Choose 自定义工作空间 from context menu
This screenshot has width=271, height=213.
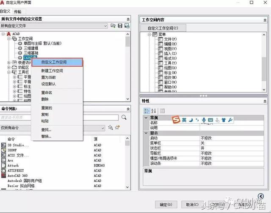[57, 62]
